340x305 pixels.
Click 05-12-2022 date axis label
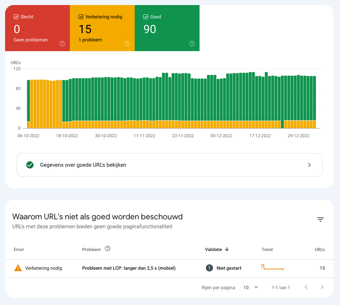222,136
